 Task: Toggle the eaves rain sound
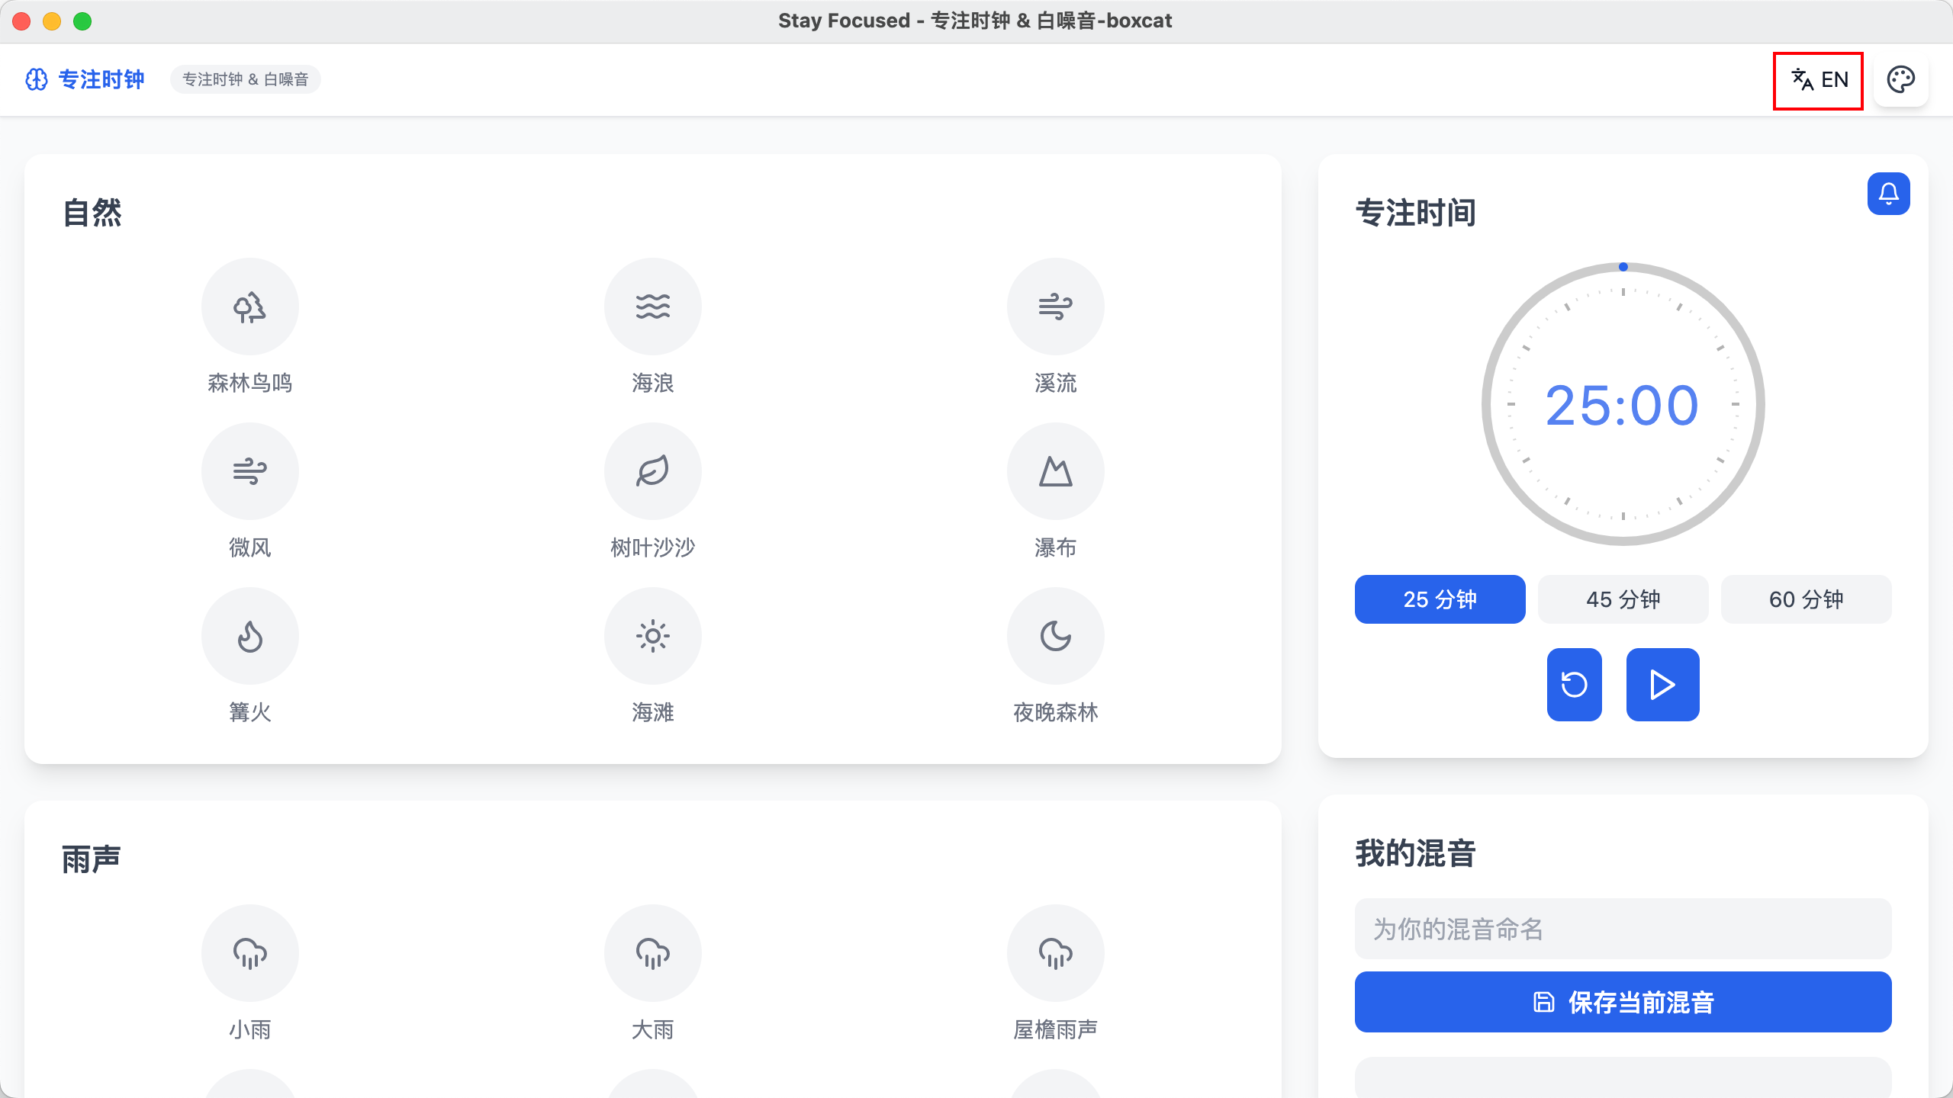(x=1056, y=953)
